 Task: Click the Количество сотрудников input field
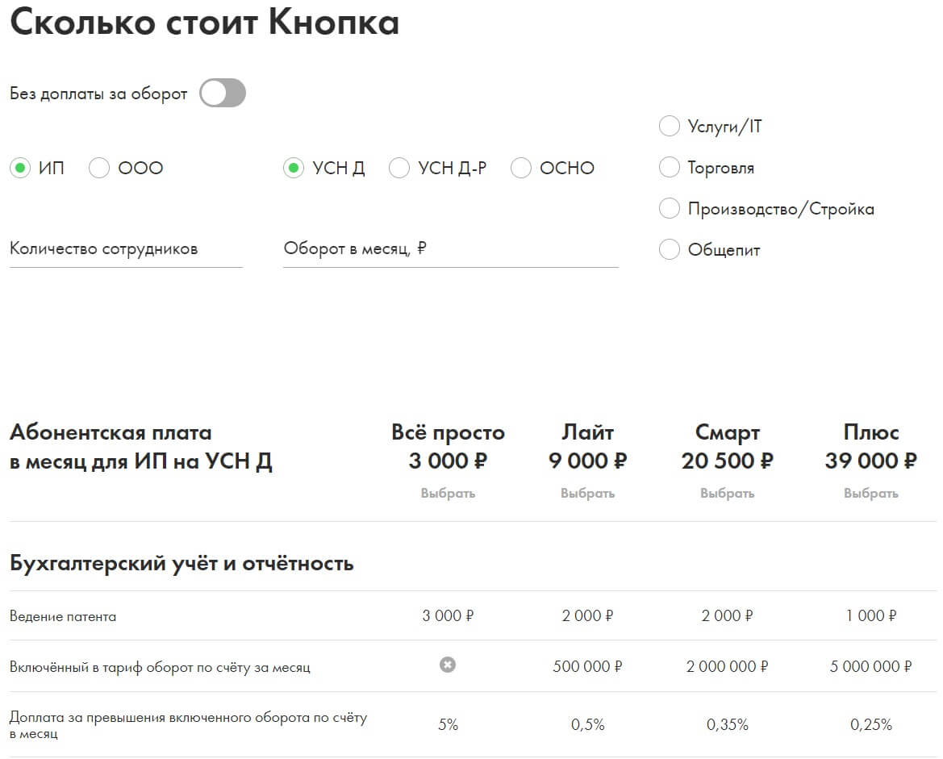(126, 249)
